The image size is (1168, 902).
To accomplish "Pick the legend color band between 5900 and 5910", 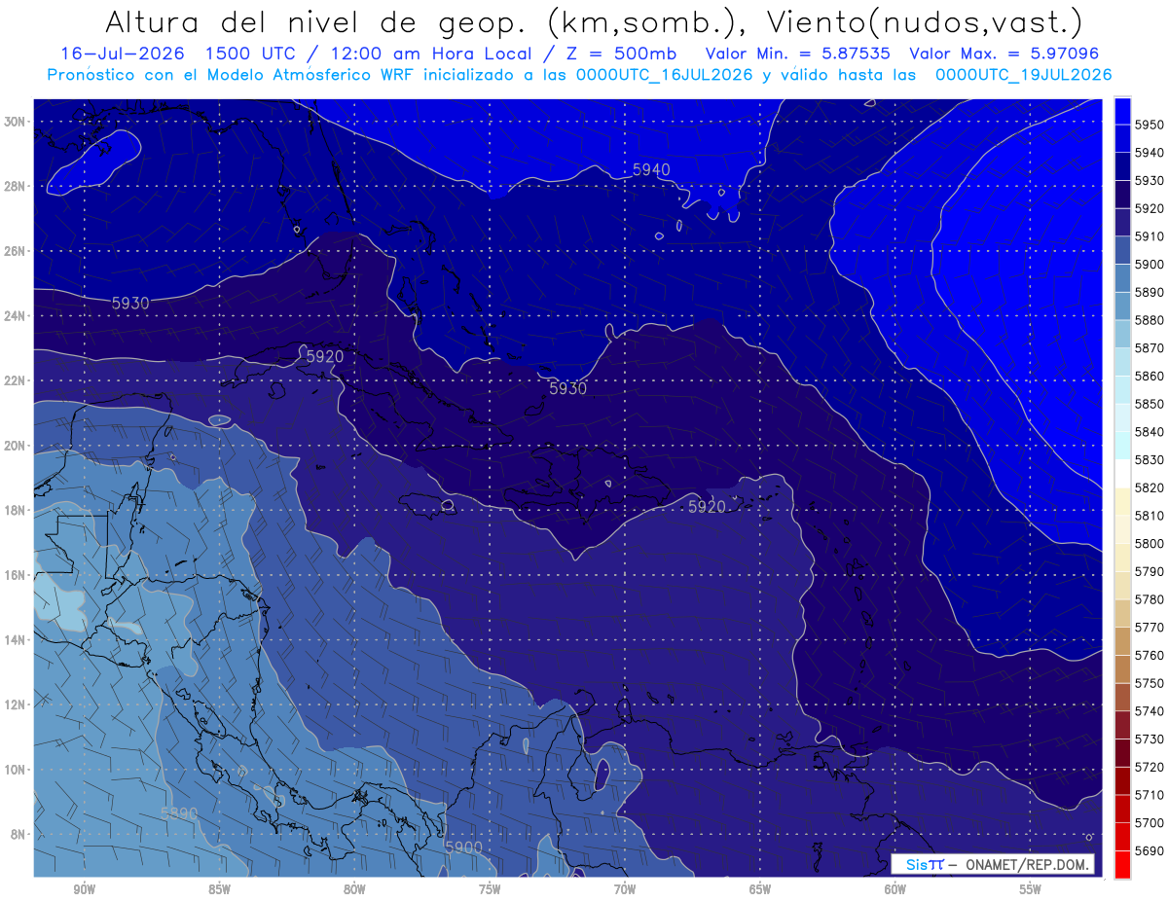I will (1122, 251).
